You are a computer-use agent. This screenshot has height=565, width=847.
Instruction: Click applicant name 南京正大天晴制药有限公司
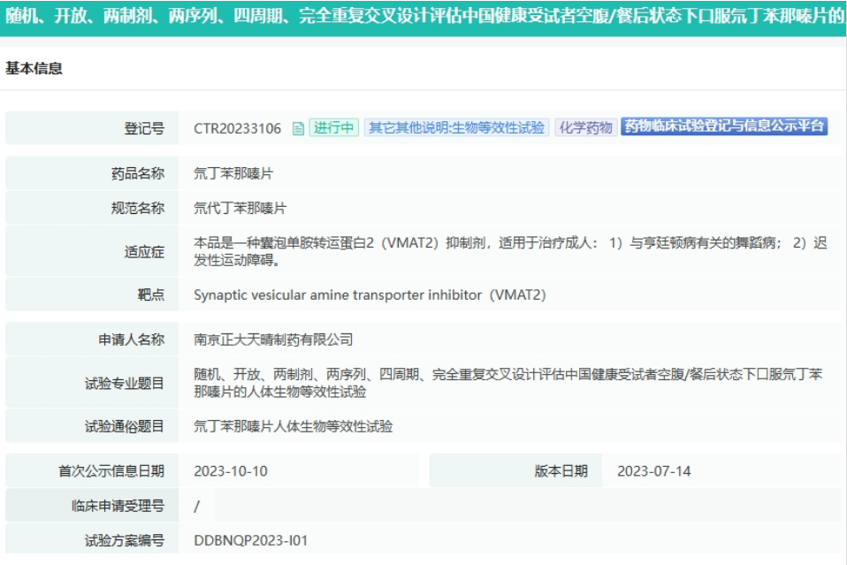(273, 340)
